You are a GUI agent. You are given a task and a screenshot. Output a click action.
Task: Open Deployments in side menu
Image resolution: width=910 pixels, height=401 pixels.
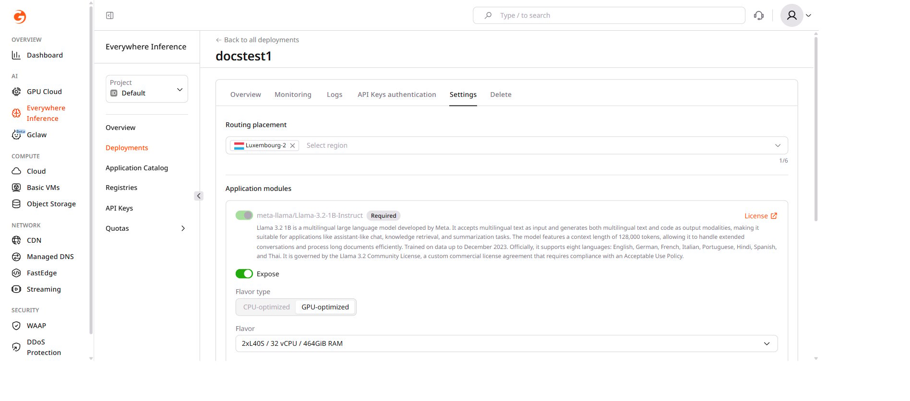coord(127,148)
